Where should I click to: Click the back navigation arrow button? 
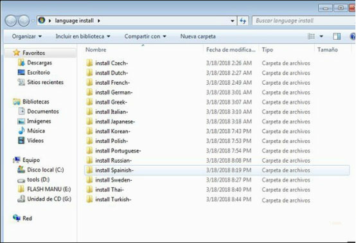click(11, 21)
